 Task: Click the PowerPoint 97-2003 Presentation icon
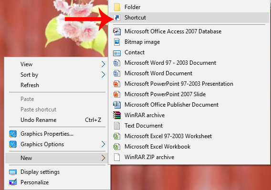[117, 84]
